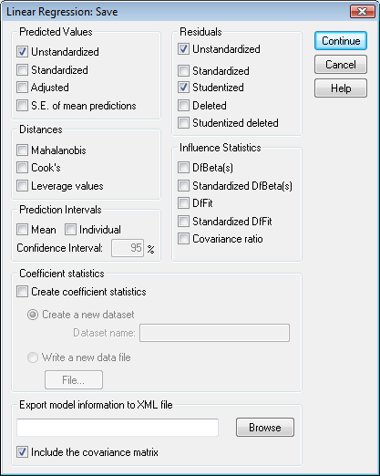Enable Standardized predicted values checkbox

(x=22, y=70)
